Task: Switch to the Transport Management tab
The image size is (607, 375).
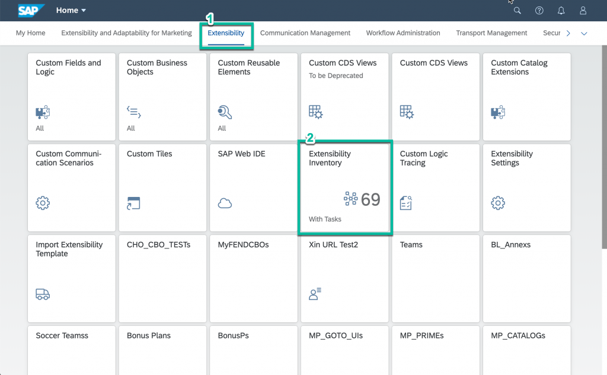Action: [x=491, y=33]
